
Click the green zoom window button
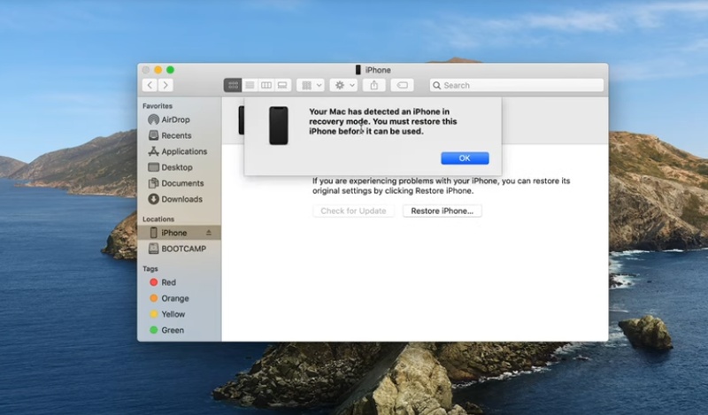[x=170, y=70]
